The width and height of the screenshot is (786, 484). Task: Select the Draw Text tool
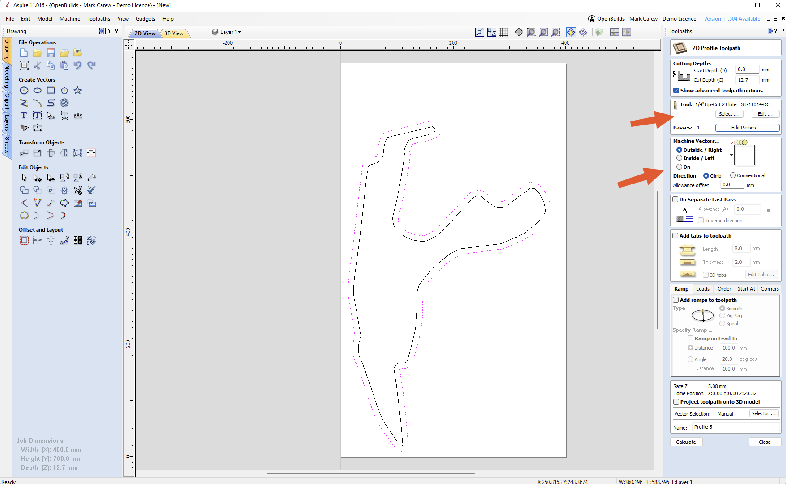[24, 115]
